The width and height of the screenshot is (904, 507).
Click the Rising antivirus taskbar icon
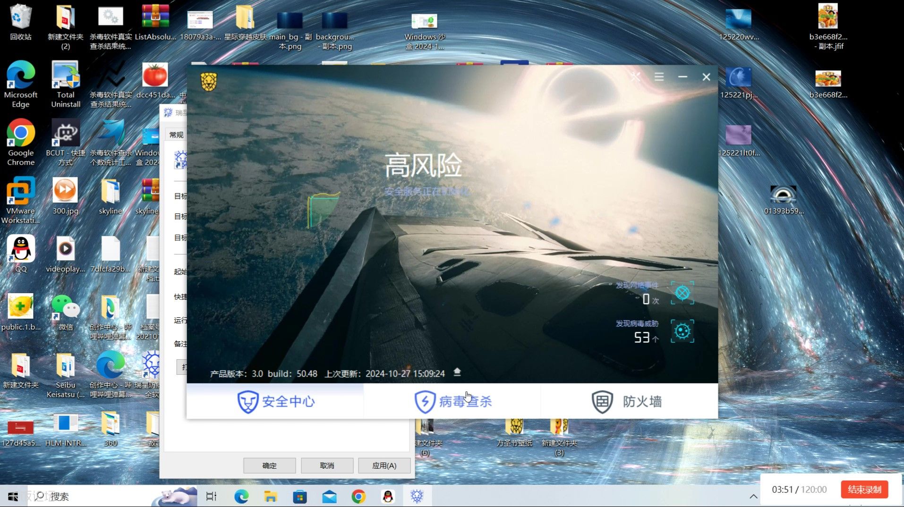[417, 496]
